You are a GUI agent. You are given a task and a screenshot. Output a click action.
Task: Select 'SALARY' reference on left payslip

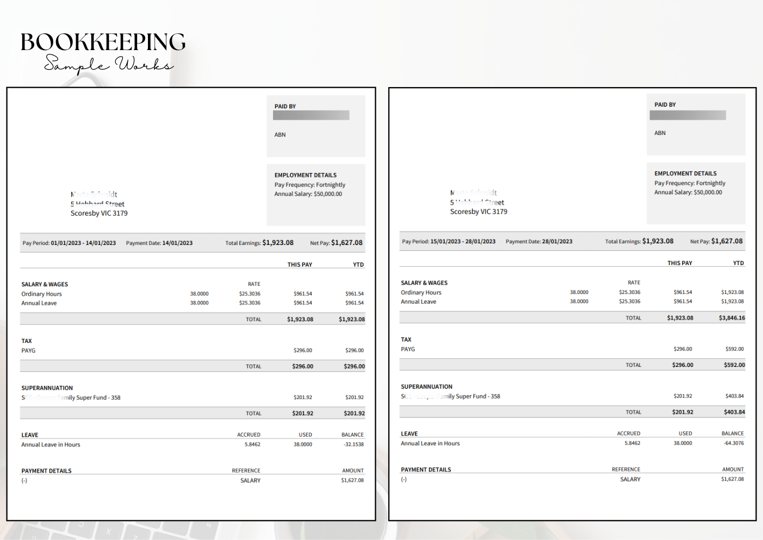point(250,481)
